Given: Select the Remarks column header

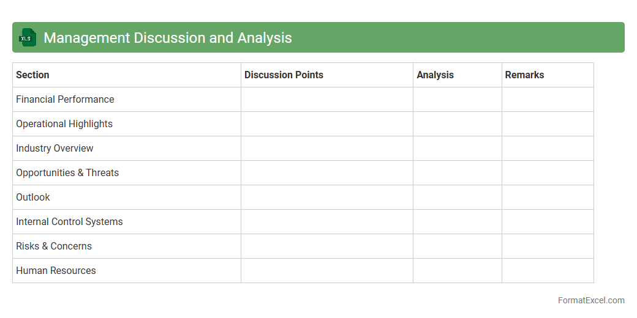Looking at the screenshot, I should pyautogui.click(x=524, y=75).
